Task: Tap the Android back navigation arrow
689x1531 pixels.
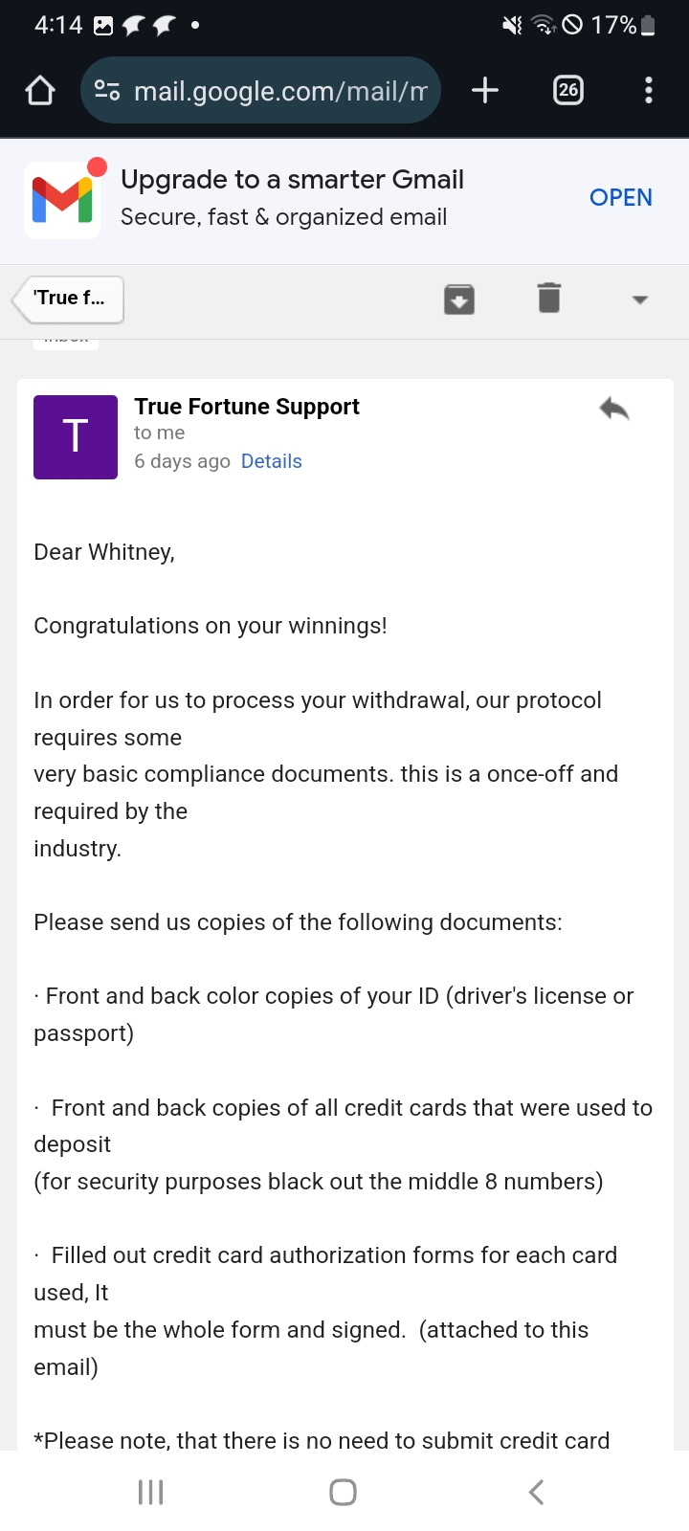Action: click(x=537, y=1492)
